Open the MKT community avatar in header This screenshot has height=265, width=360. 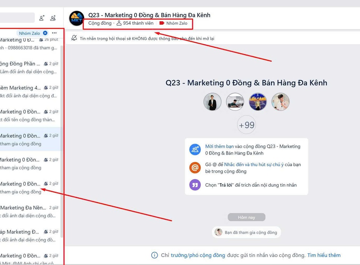click(x=77, y=19)
